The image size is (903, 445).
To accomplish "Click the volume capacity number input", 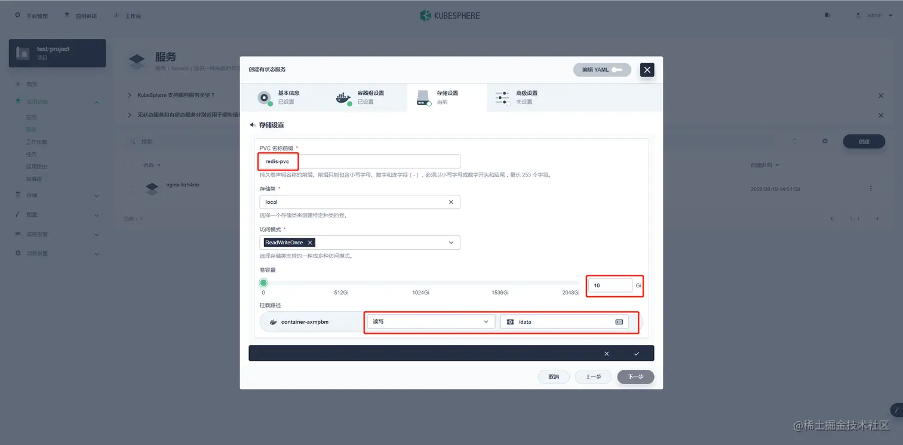I will click(x=610, y=286).
